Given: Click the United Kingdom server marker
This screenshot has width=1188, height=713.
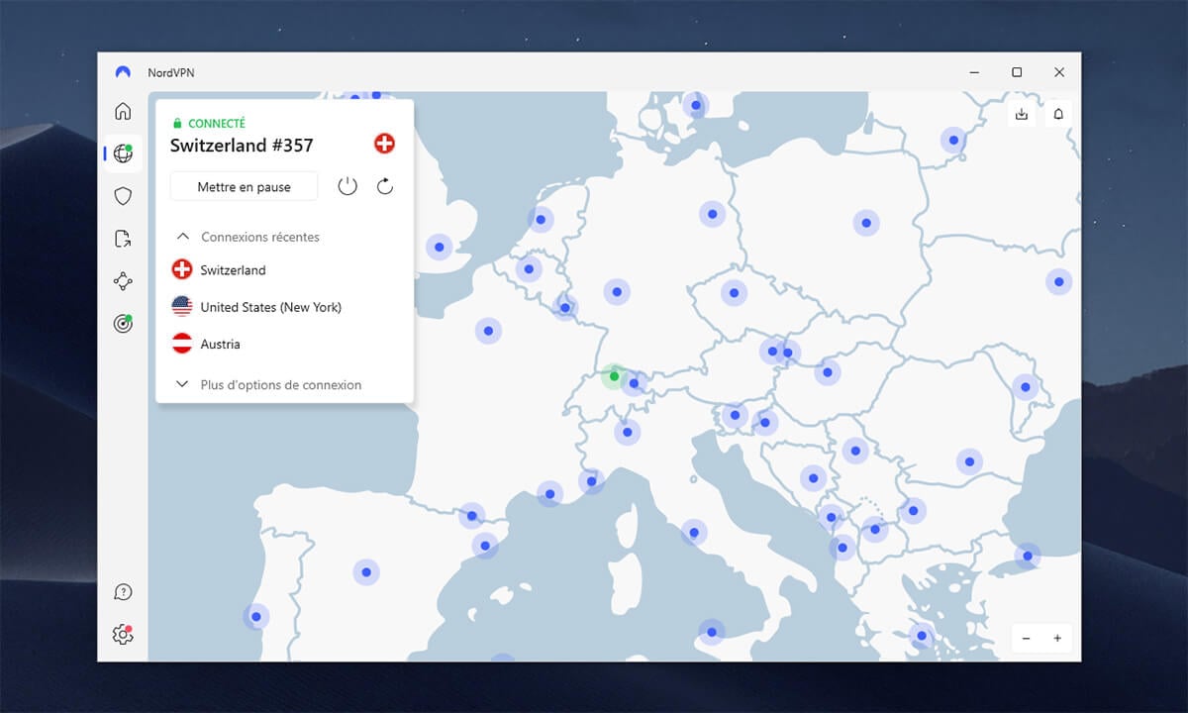Looking at the screenshot, I should pos(439,247).
